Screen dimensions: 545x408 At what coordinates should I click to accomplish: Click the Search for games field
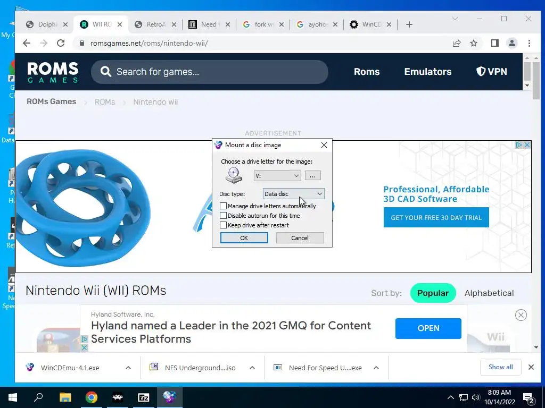[210, 72]
